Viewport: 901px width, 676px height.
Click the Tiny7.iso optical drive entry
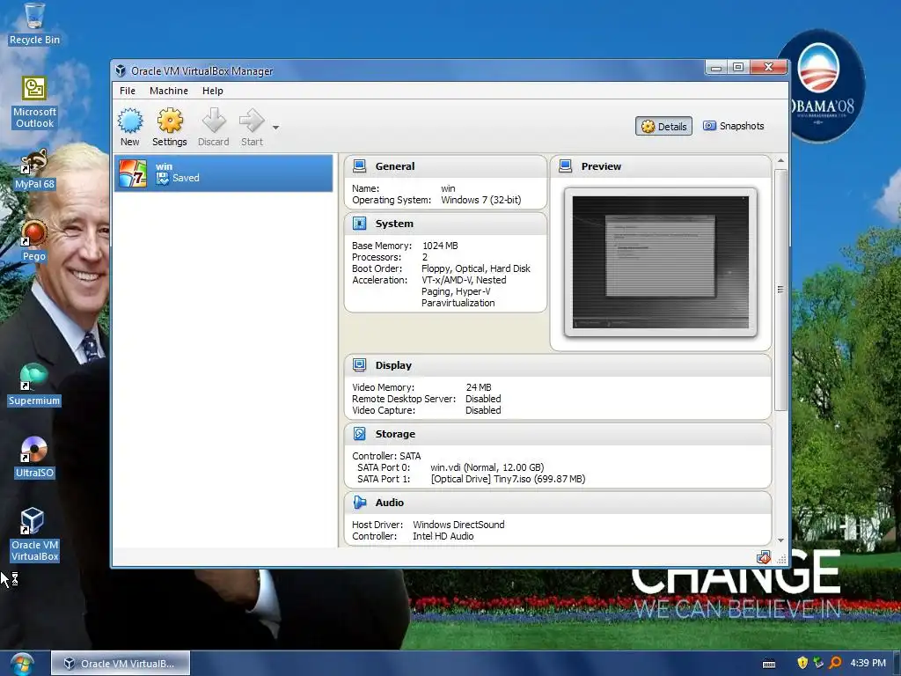click(508, 479)
